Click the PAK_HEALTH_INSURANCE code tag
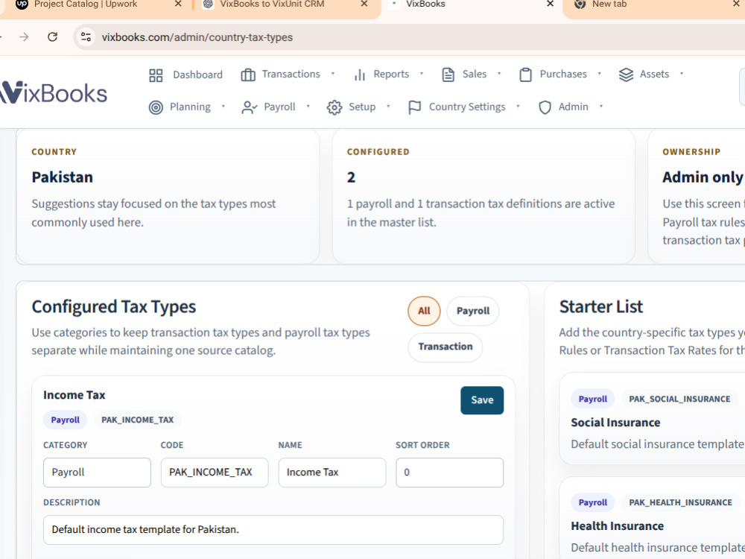745x559 pixels. pos(680,503)
